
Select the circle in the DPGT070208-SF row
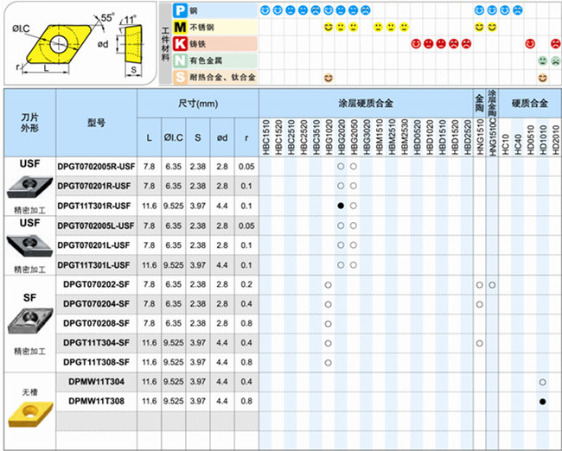(329, 323)
